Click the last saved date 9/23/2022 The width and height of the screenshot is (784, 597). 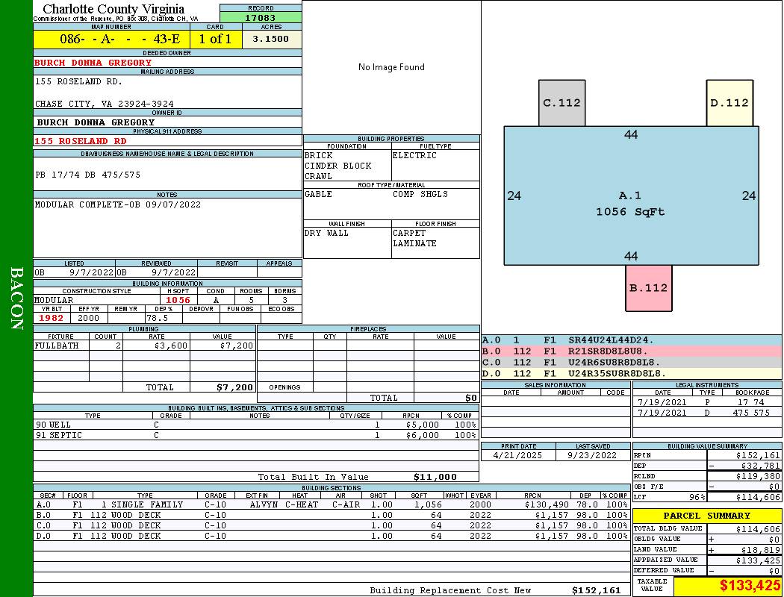coord(593,456)
